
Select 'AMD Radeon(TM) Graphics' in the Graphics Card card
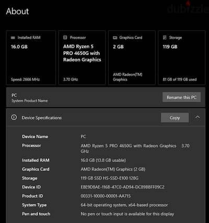[x=127, y=77]
